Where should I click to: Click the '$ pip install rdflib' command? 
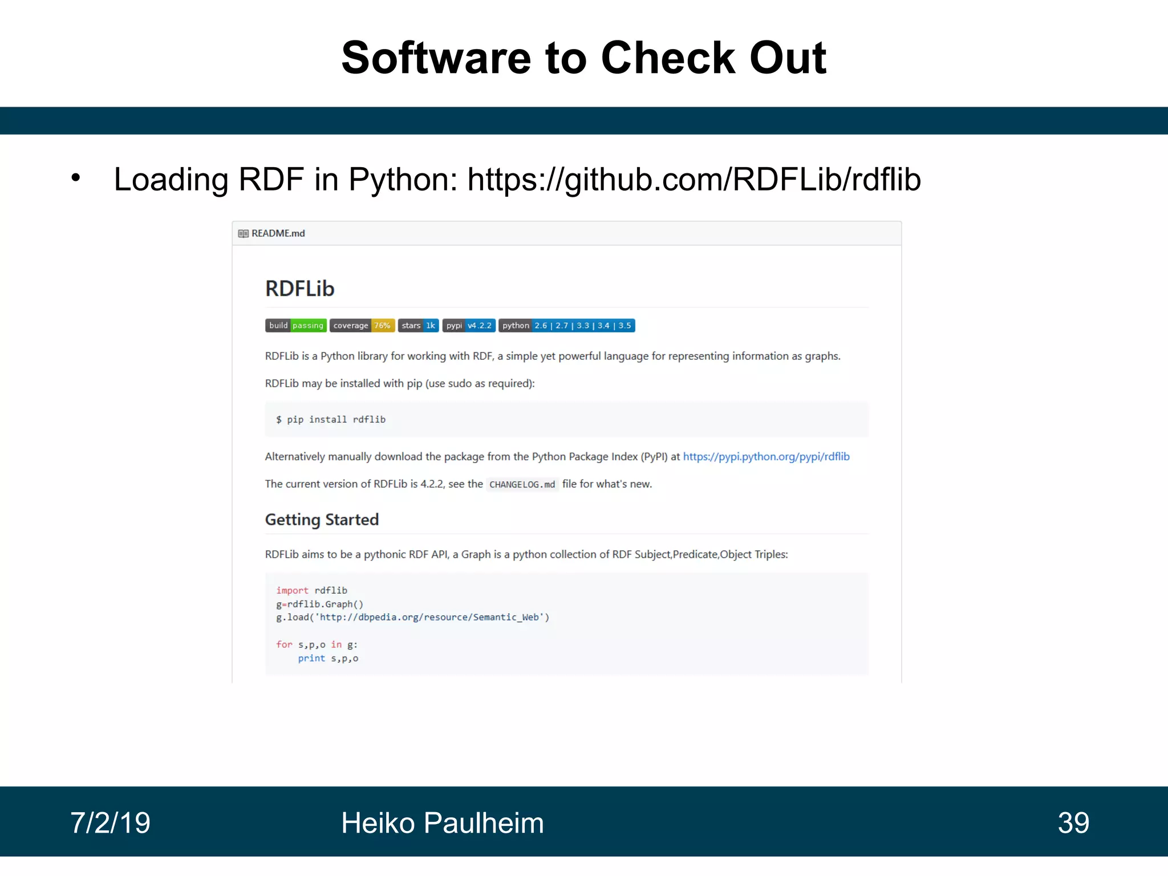point(331,420)
